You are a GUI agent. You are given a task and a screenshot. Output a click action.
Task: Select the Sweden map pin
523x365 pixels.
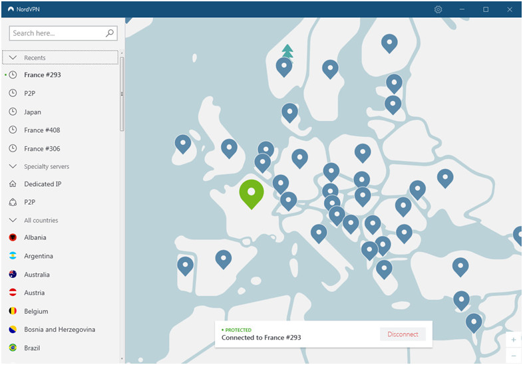(330, 68)
